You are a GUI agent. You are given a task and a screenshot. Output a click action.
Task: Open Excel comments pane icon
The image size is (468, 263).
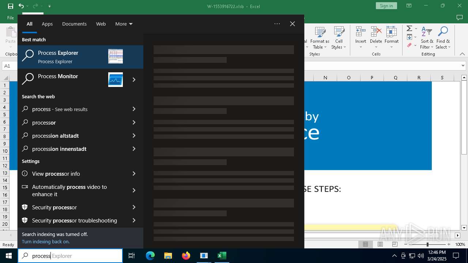(460, 18)
